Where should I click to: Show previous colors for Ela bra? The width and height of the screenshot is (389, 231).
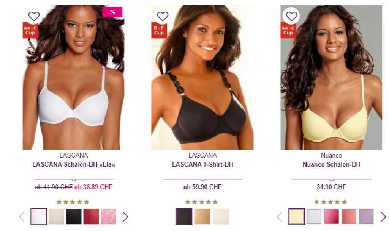click(x=22, y=217)
